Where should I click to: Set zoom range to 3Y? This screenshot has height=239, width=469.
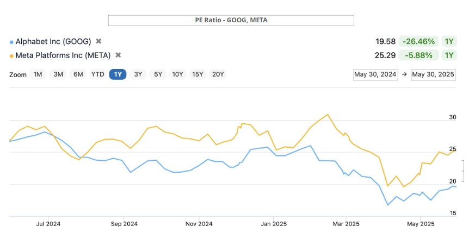138,74
